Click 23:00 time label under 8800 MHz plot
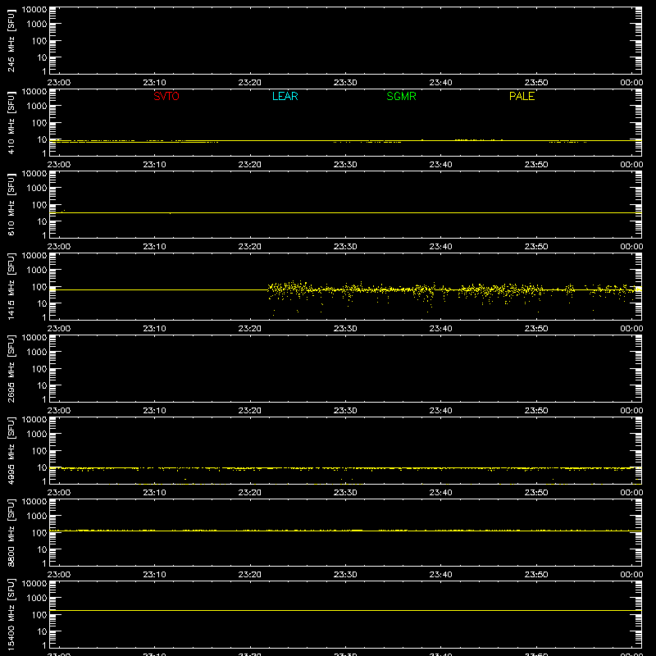 (x=59, y=575)
